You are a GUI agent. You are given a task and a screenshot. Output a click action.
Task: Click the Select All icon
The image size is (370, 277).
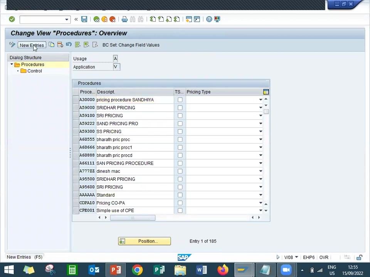[77, 45]
